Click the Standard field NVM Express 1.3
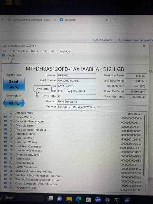Viewport: 153px width, 204px height. click(x=102, y=101)
